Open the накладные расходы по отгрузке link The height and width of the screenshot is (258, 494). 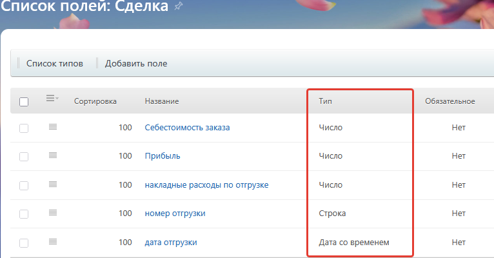(x=206, y=185)
